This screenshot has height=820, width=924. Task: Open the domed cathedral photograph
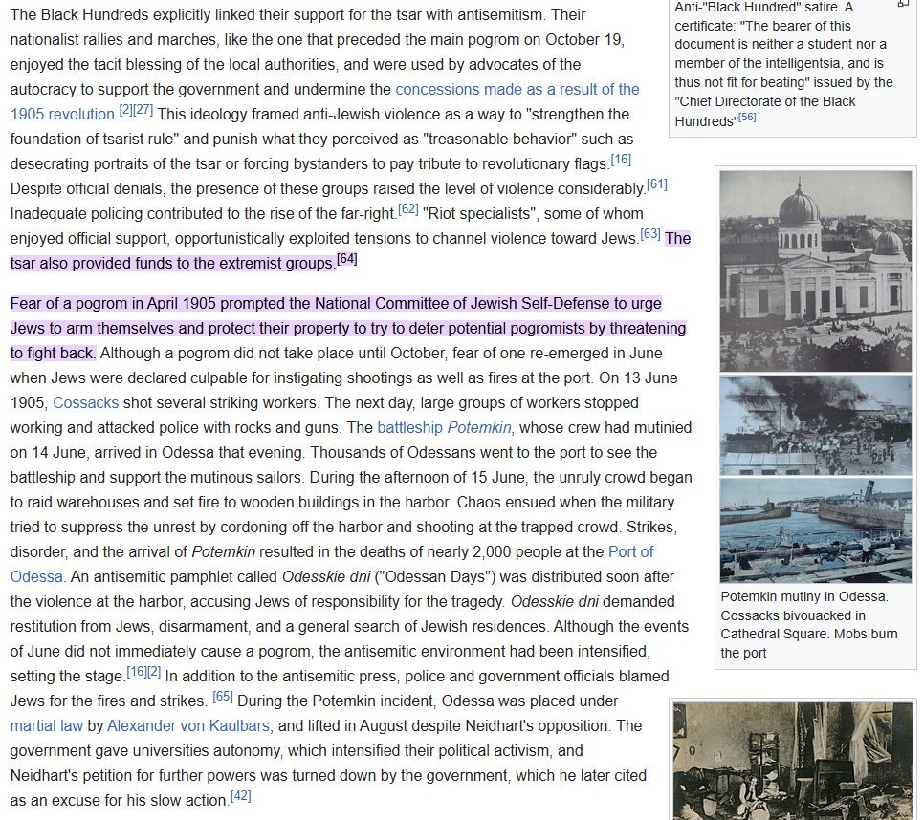click(816, 270)
